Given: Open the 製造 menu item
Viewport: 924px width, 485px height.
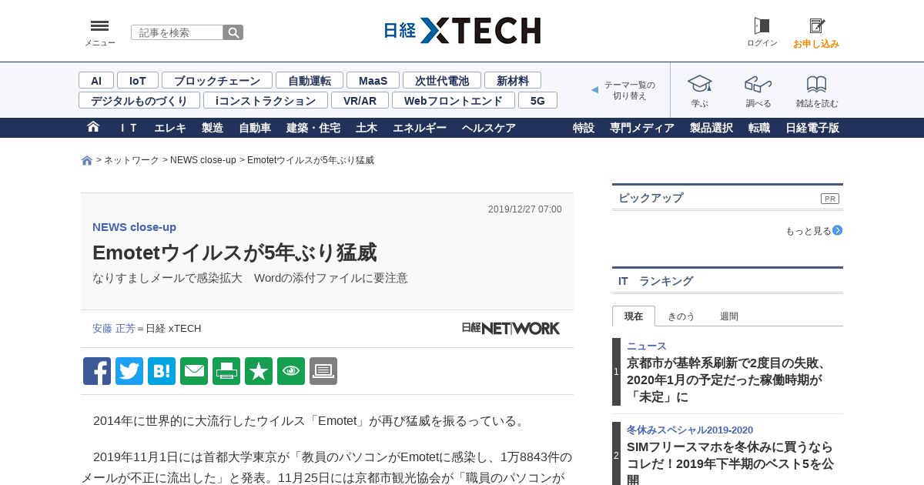Looking at the screenshot, I should point(213,128).
